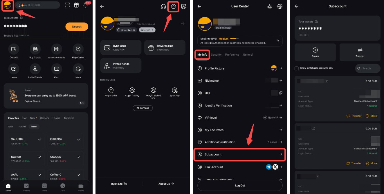Select the Gainers market tab
This screenshot has height=194, width=384.
click(44, 118)
